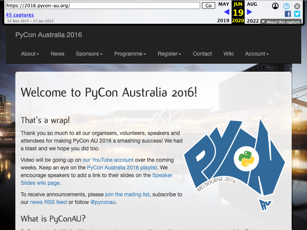Expand the About dropdown menu
This screenshot has height=230, width=307.
[x=30, y=54]
